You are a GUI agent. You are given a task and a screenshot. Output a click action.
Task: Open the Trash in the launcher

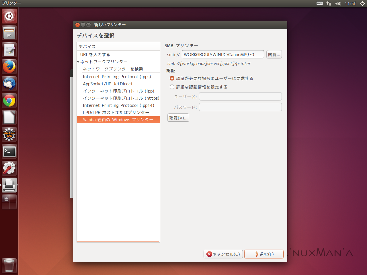click(x=9, y=266)
